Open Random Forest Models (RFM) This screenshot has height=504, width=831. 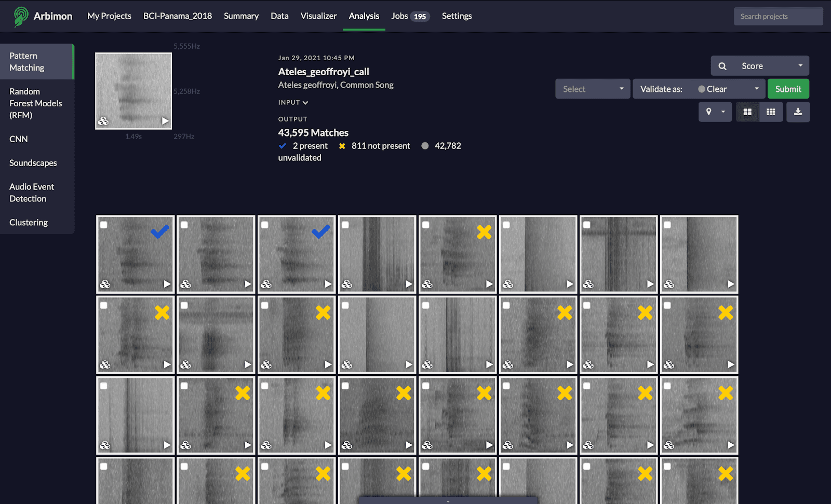point(37,103)
